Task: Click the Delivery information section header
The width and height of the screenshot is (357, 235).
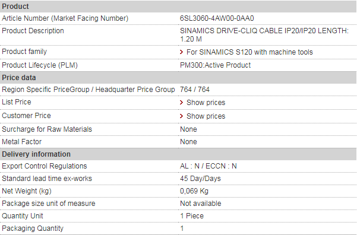Action: (178, 154)
